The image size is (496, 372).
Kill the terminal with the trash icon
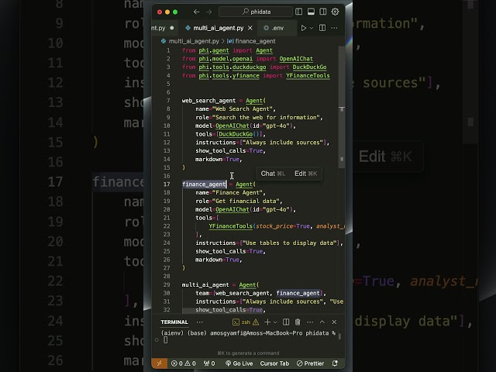tap(298, 322)
